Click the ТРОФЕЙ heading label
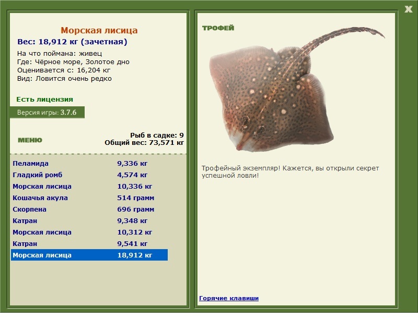418x320 pixels. pyautogui.click(x=218, y=28)
